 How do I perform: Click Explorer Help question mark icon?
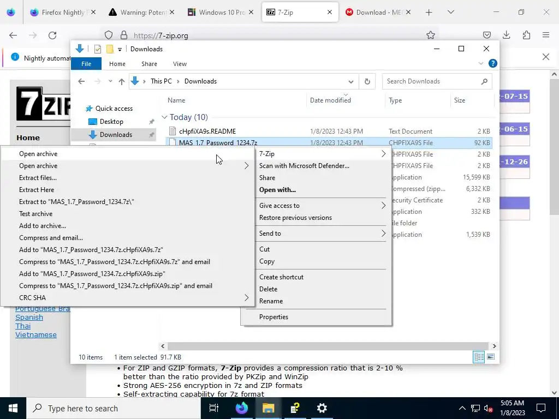493,63
